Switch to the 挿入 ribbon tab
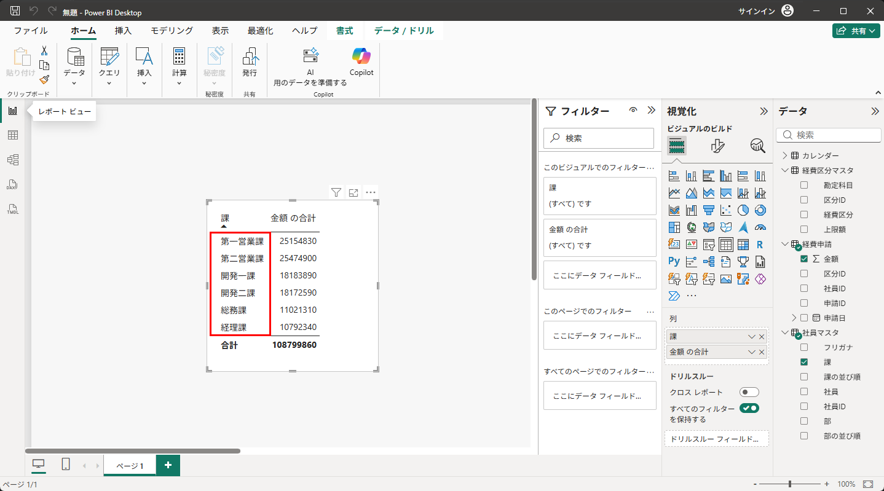 (123, 31)
